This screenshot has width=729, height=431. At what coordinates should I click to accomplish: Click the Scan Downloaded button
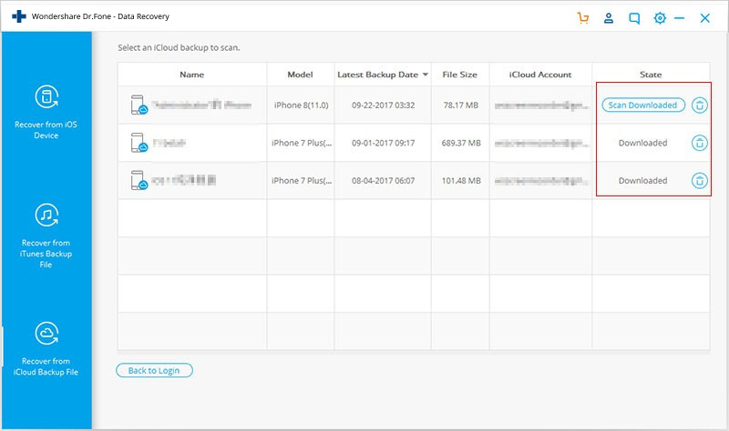pos(643,105)
